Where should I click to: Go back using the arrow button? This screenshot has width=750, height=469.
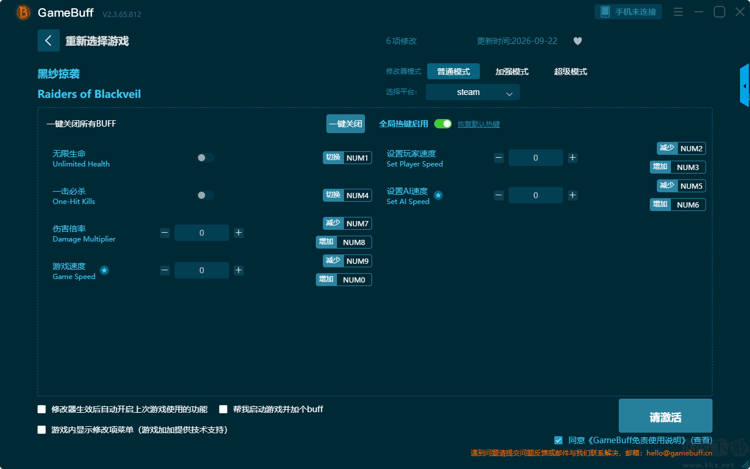(x=49, y=40)
